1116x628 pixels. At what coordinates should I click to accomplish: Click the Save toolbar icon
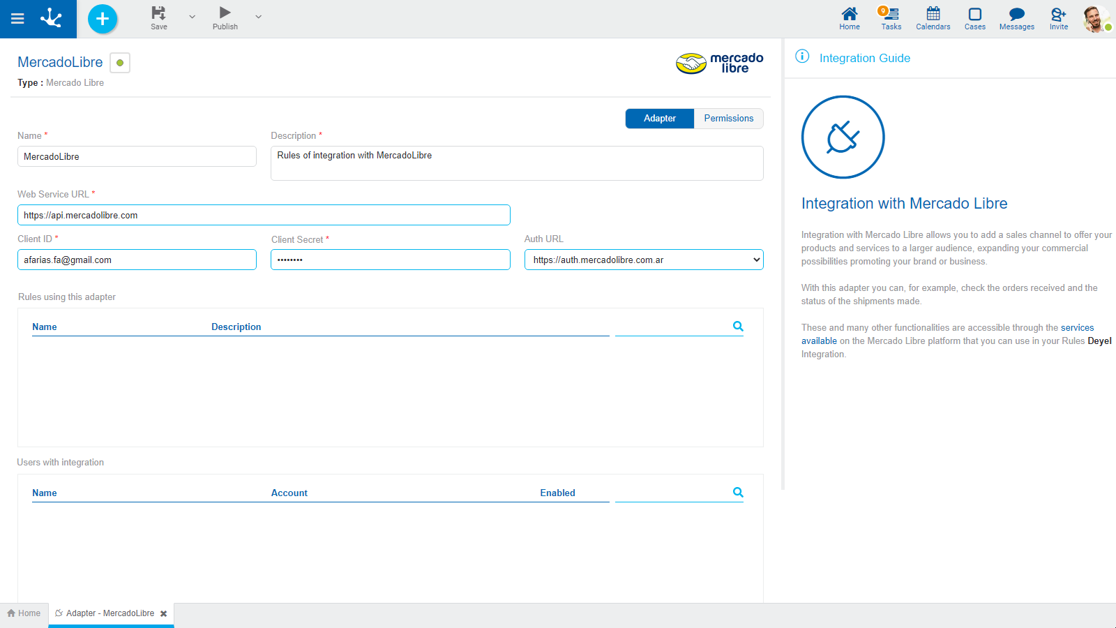(x=159, y=13)
